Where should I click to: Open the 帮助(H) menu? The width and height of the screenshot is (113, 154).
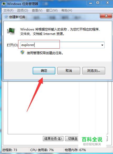tap(67, 11)
